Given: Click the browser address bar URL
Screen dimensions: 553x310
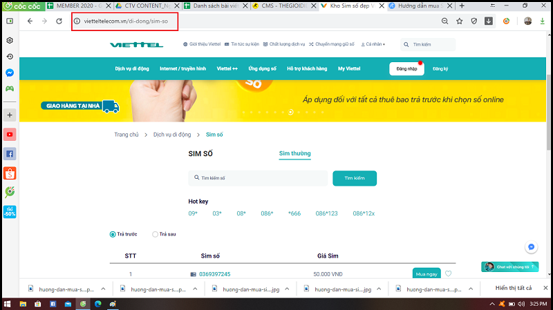Looking at the screenshot, I should [x=126, y=21].
